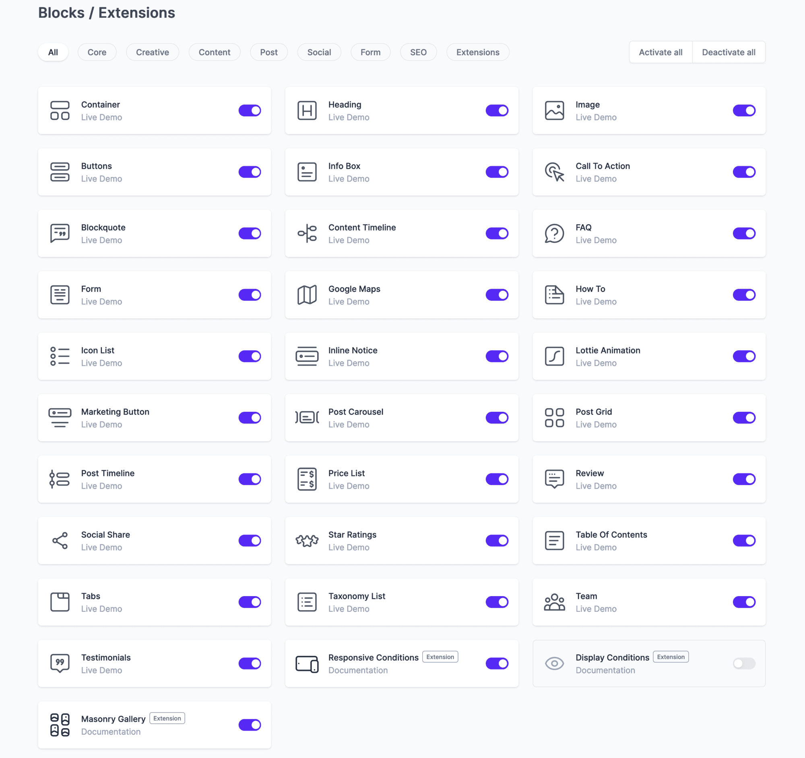This screenshot has height=758, width=805.
Task: Filter blocks by Core
Action: point(97,52)
